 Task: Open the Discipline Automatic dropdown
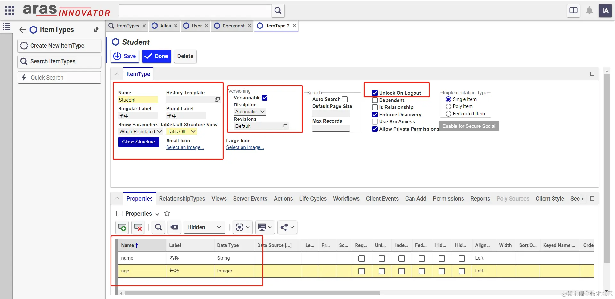pos(250,112)
